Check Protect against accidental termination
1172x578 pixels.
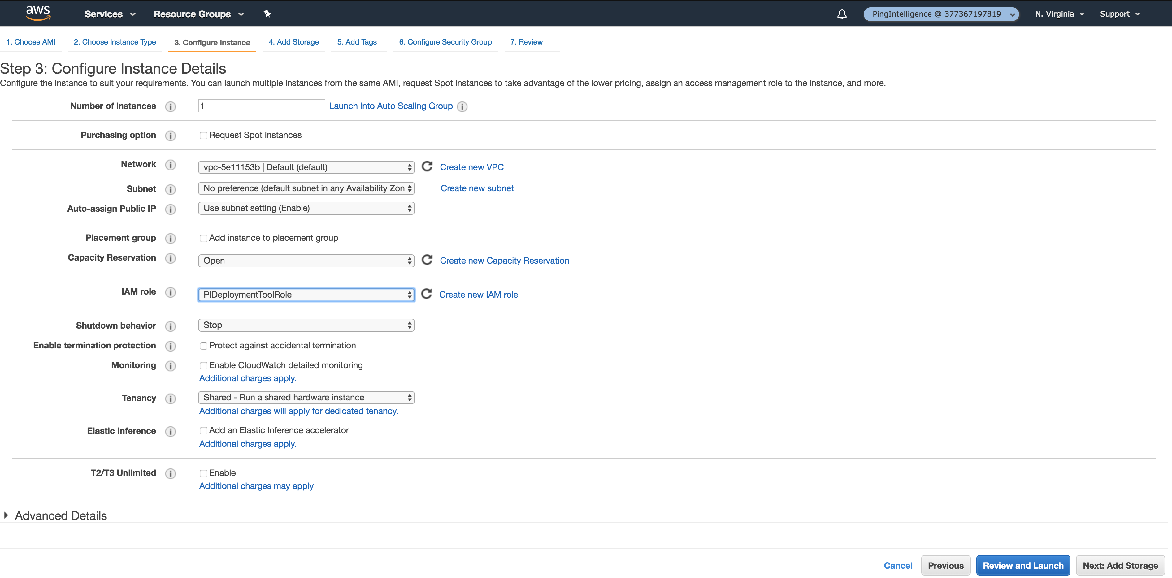pyautogui.click(x=203, y=346)
